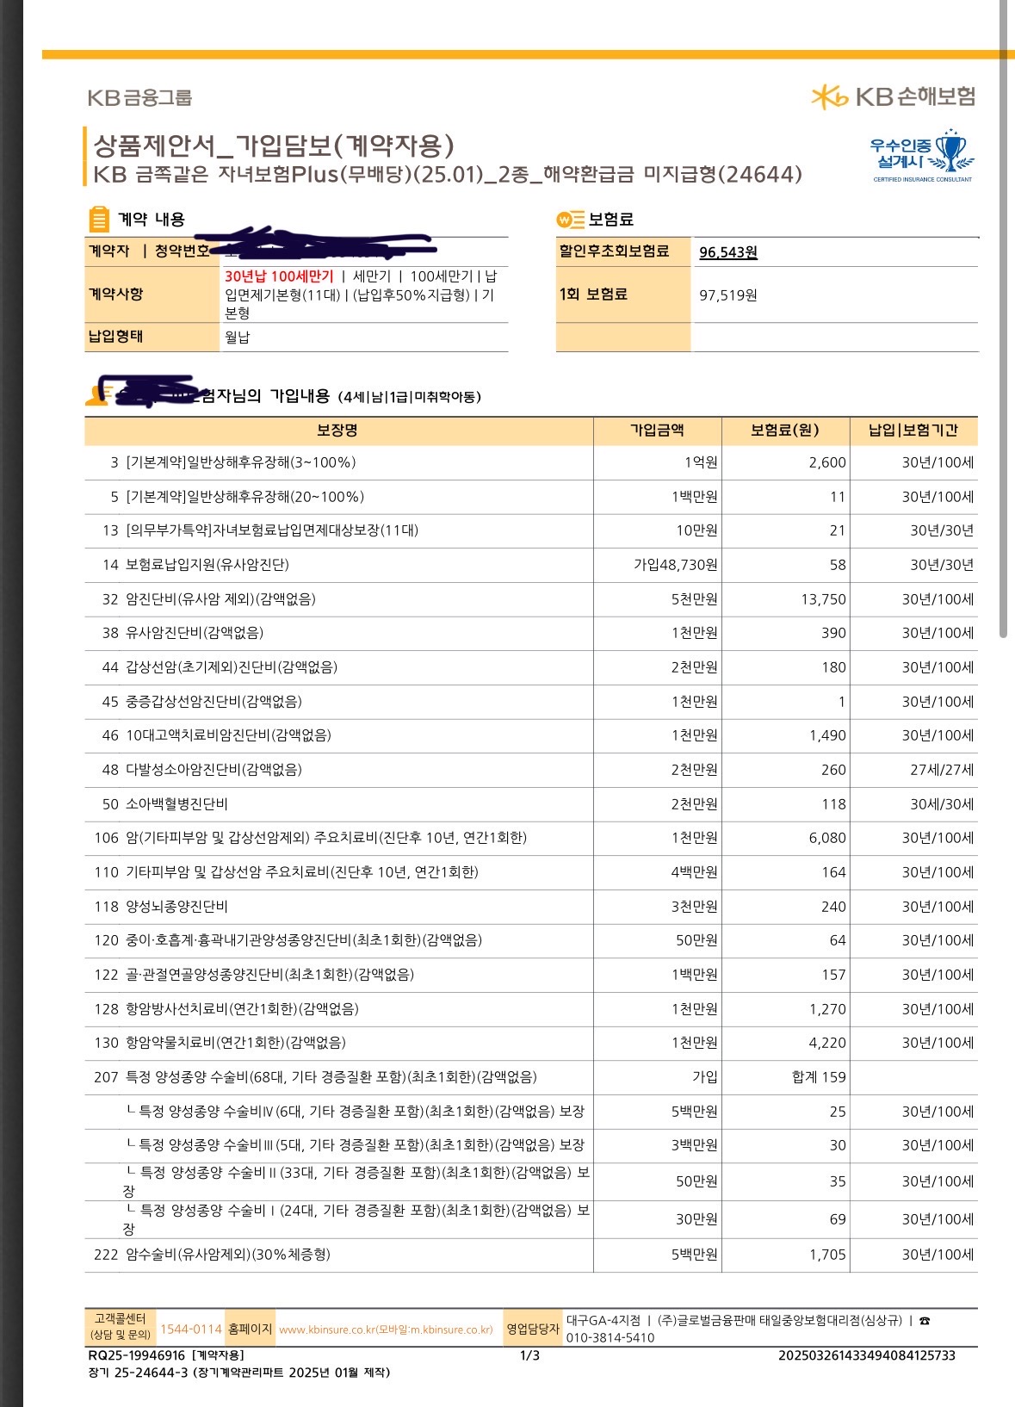
Task: Click sub-row 특정 양성종양 수술비Ⅲ(5대)
Action: pyautogui.click(x=531, y=1145)
